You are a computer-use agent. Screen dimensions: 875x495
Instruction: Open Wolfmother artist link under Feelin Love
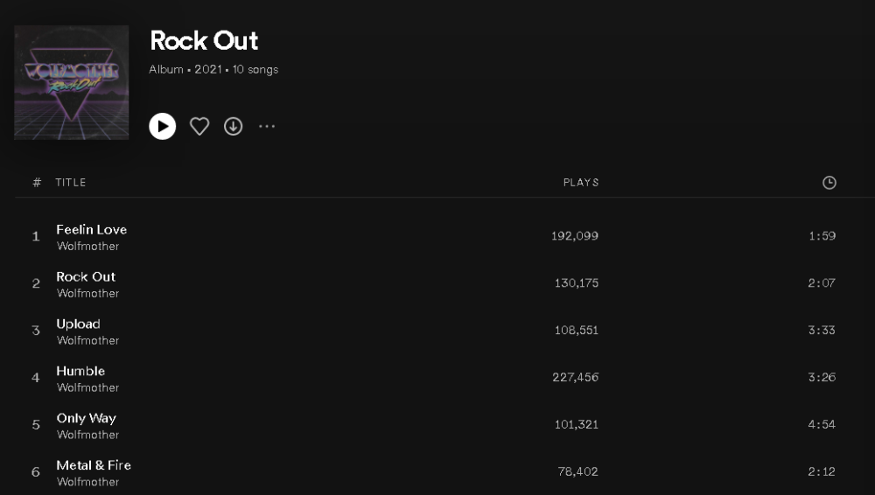click(87, 247)
